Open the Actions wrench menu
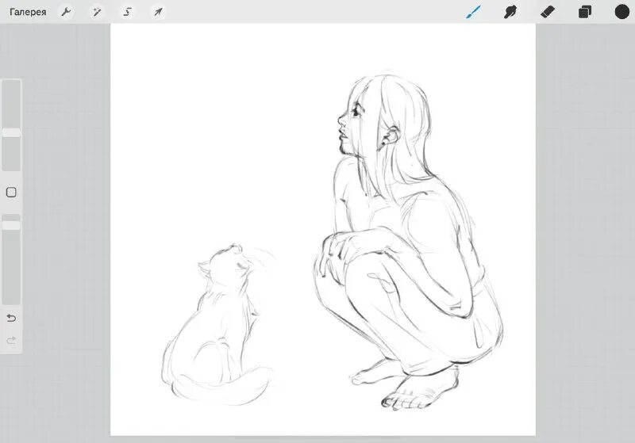635x443 pixels. coord(66,12)
